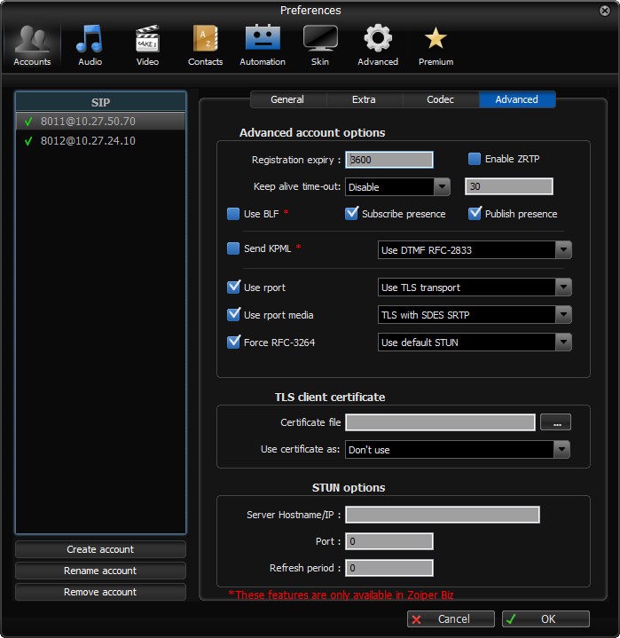
Task: Open the Accounts preferences section
Action: [32, 45]
